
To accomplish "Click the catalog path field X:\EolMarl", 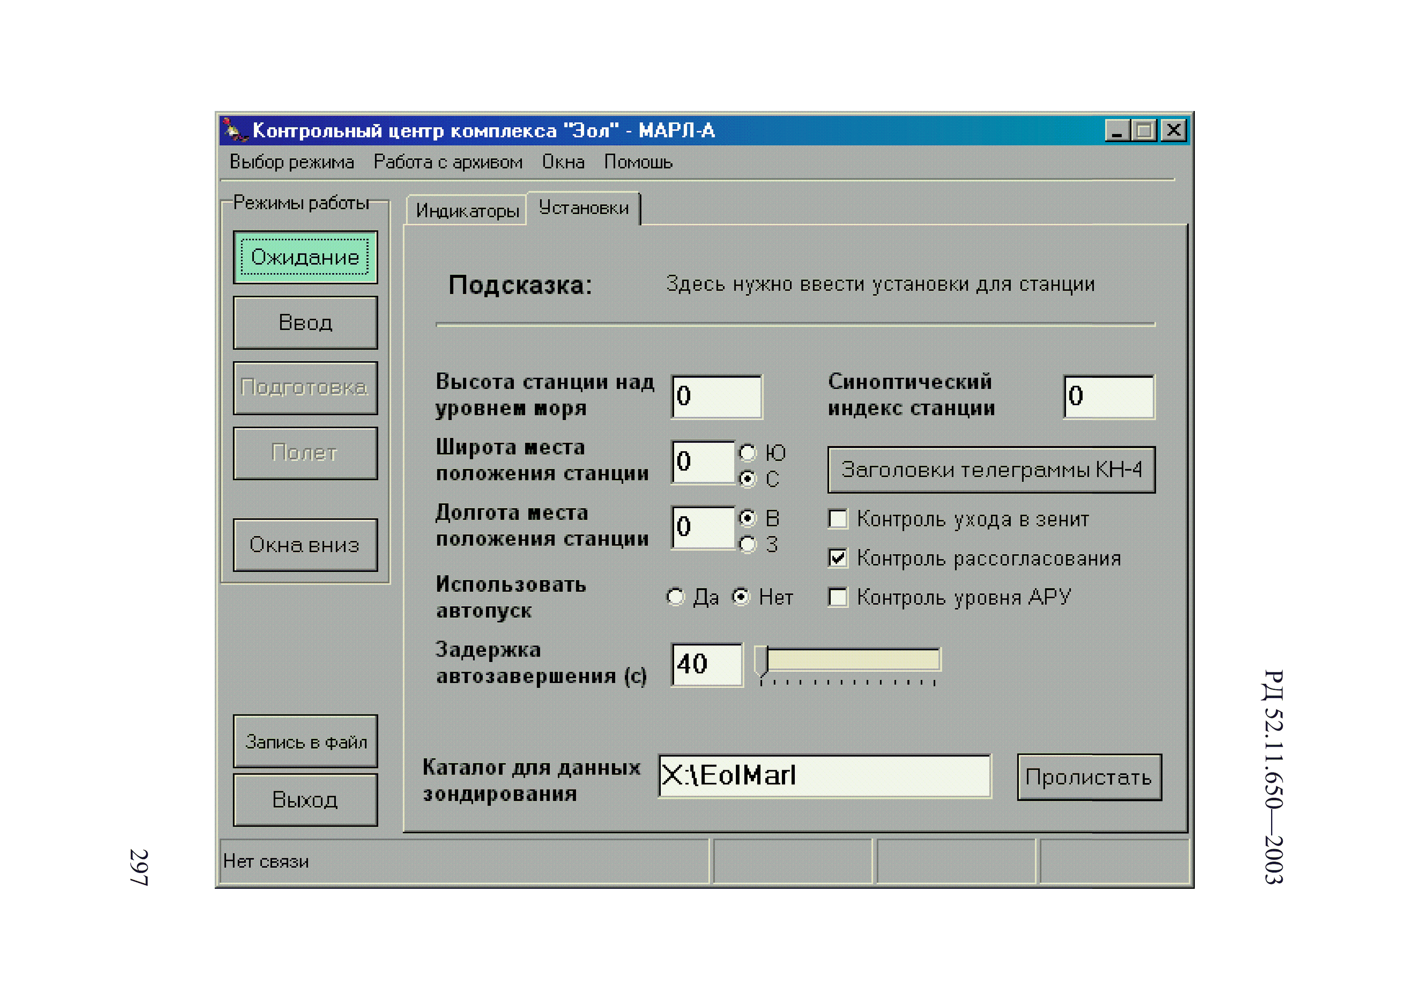I will point(825,776).
